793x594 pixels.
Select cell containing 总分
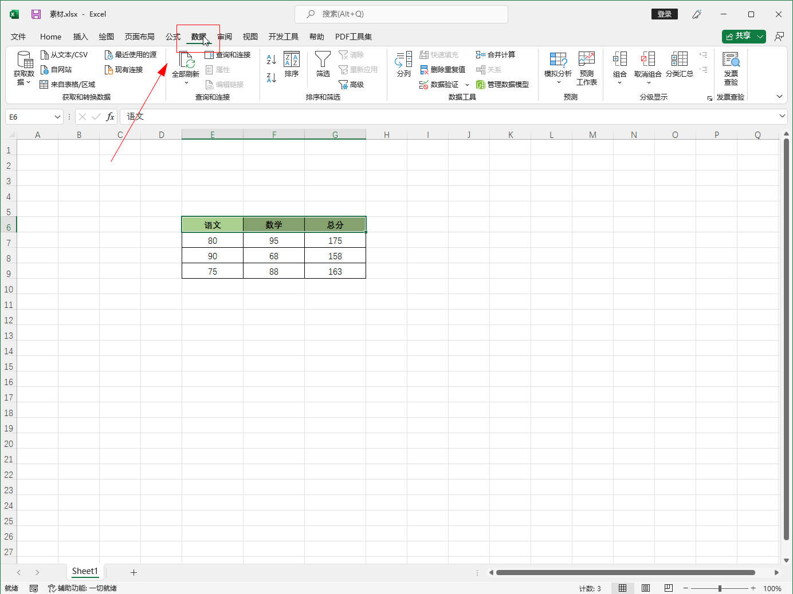335,225
